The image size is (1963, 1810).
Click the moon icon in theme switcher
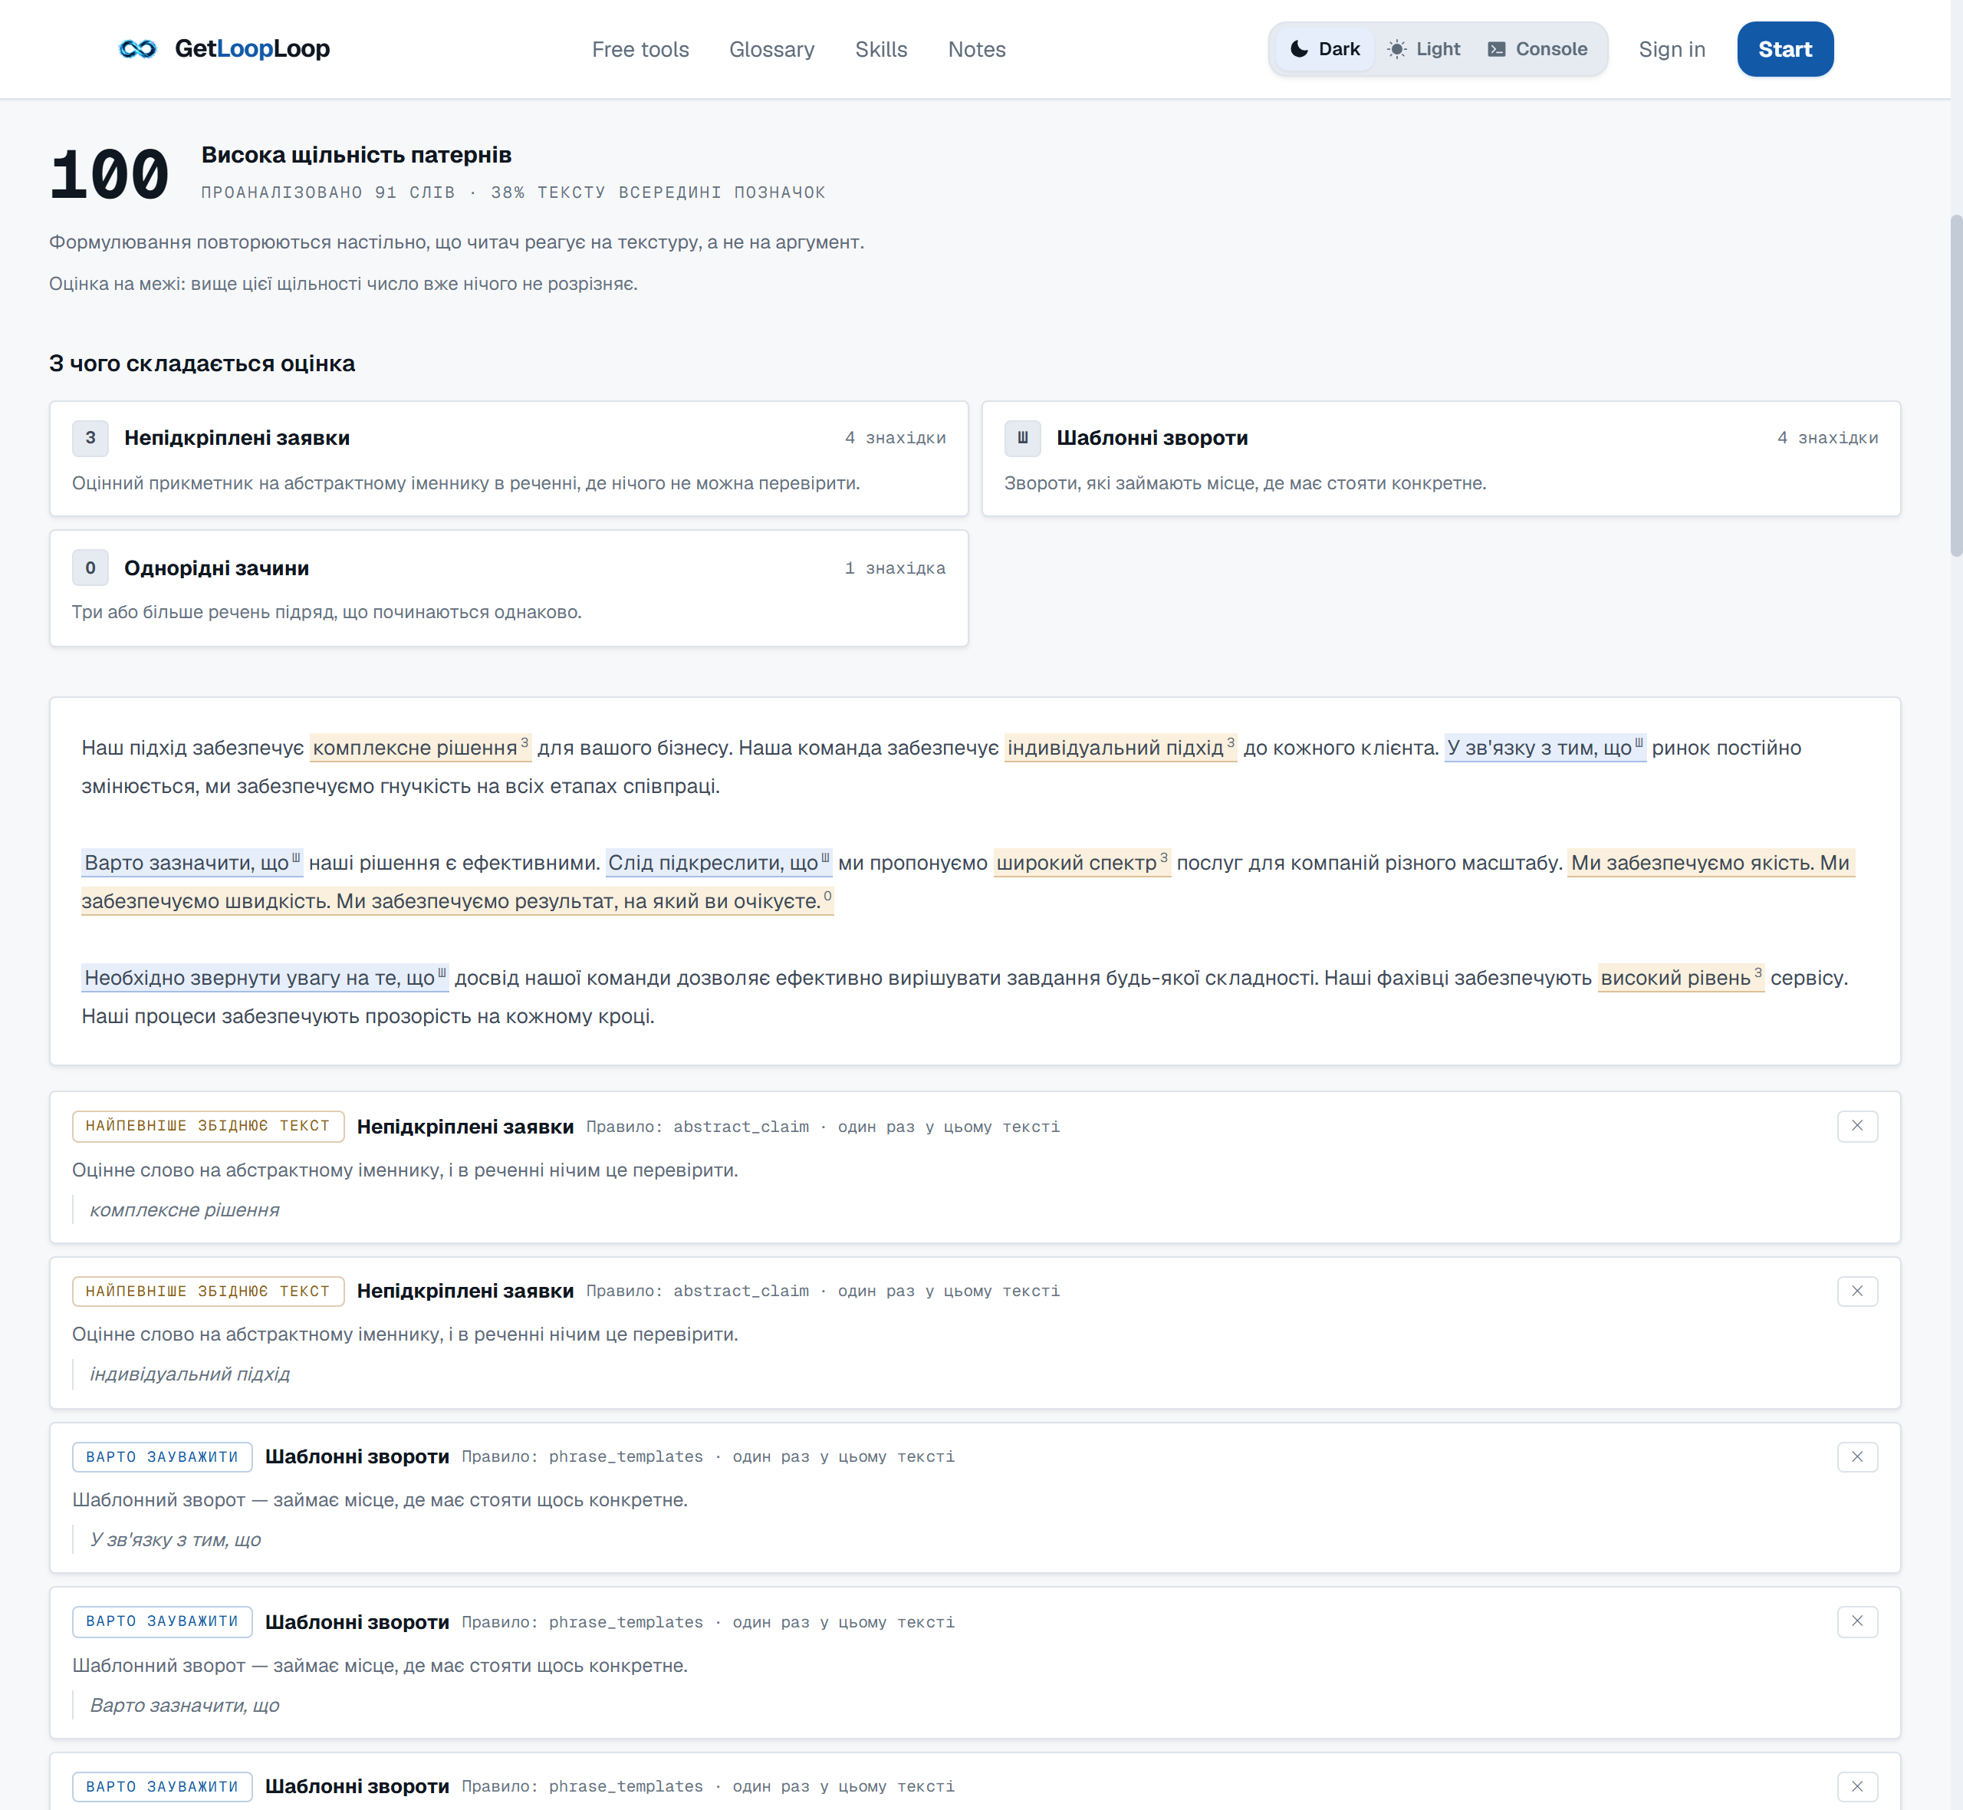1299,49
